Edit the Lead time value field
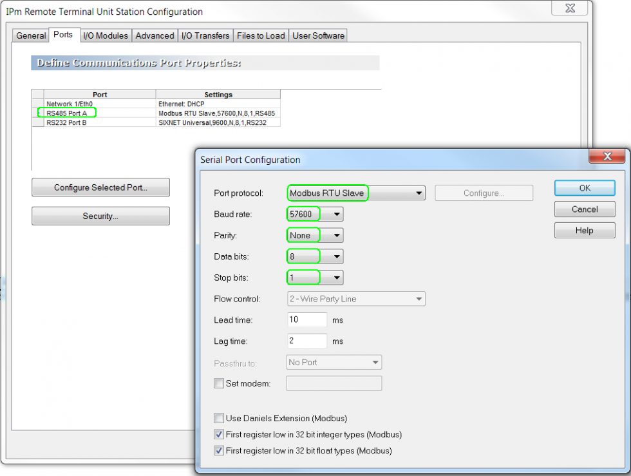The width and height of the screenshot is (631, 476). pos(306,319)
